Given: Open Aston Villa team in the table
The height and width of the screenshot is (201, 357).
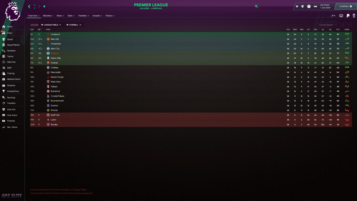Looking at the screenshot, I should click(x=56, y=58).
